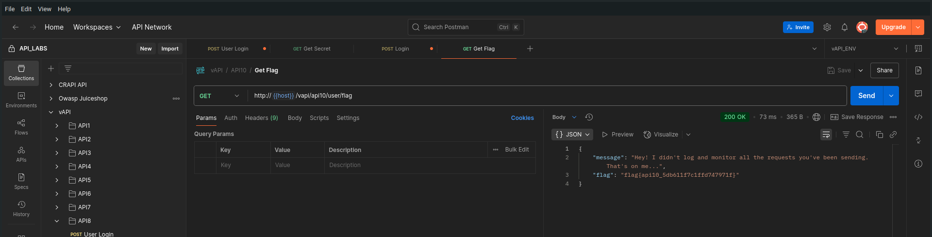Open options dots for Owasp Juiceshop

click(x=176, y=99)
